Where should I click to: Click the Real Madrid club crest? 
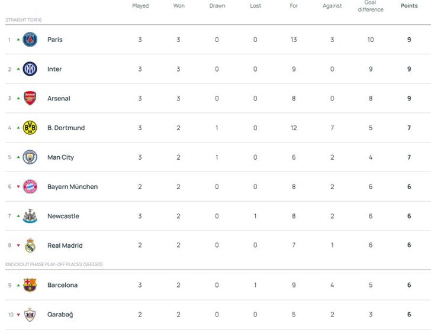30,245
